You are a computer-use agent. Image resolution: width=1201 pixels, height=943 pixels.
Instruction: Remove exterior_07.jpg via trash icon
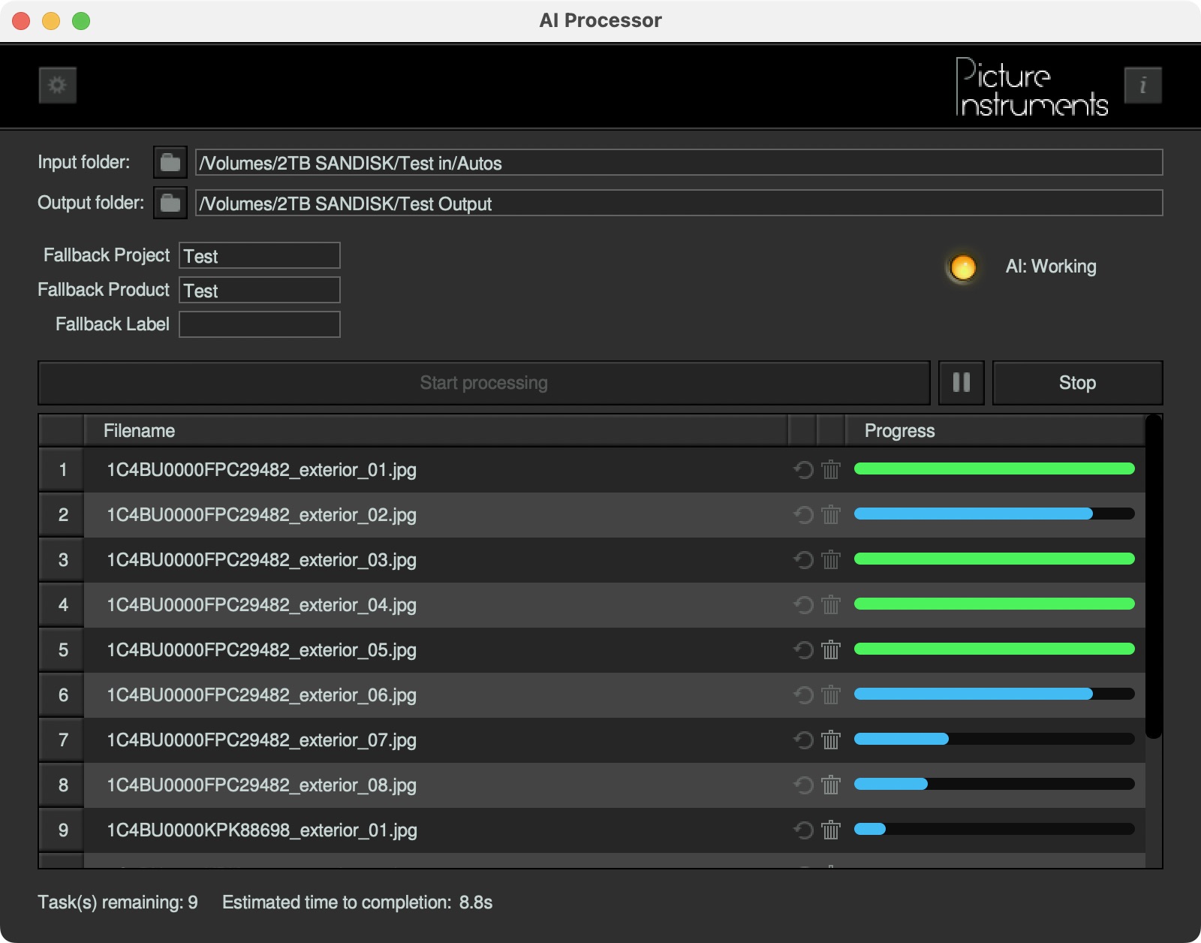click(830, 740)
